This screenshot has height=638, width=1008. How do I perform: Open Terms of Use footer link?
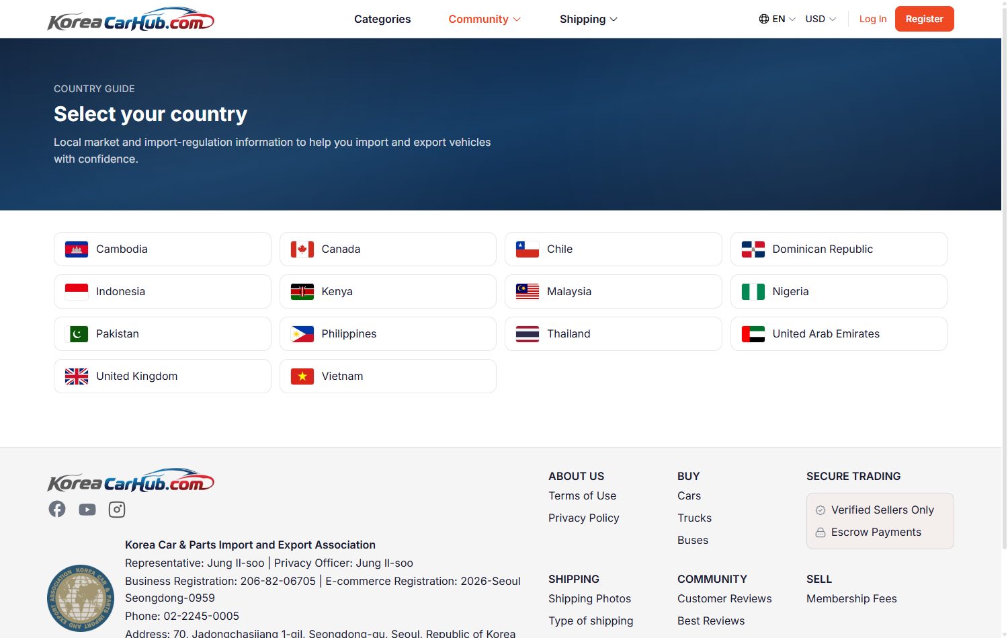click(x=582, y=495)
